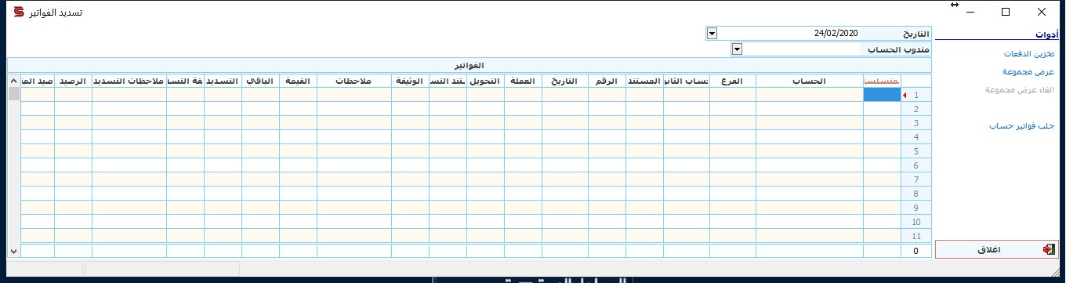Viewport: 1066px width, 283px height.
Task: Click the highlighted blue cell in row 1
Action: click(882, 95)
